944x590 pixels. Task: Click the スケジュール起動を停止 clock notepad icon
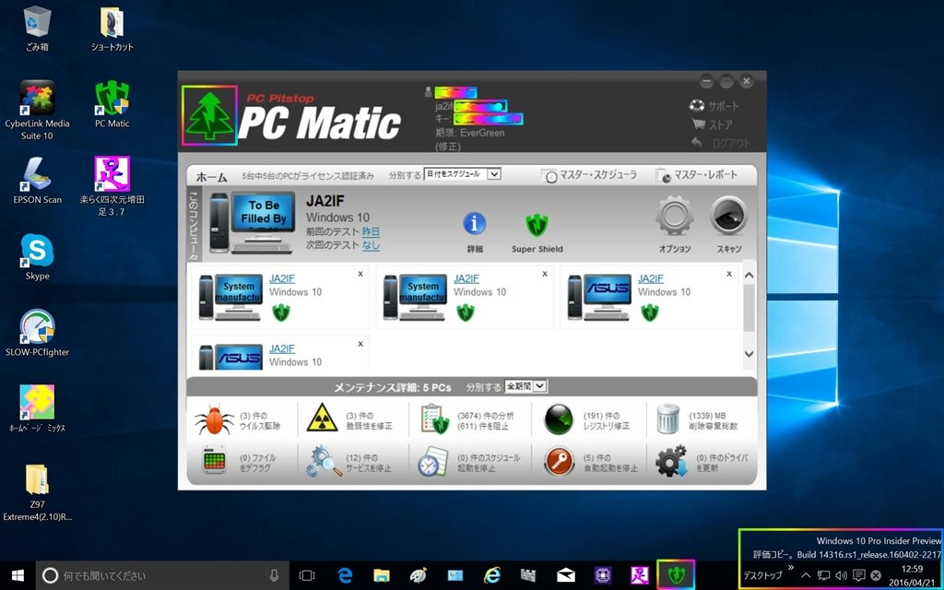[x=433, y=462]
